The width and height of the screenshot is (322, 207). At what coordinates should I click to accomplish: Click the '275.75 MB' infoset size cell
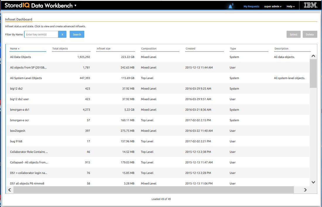(128, 131)
